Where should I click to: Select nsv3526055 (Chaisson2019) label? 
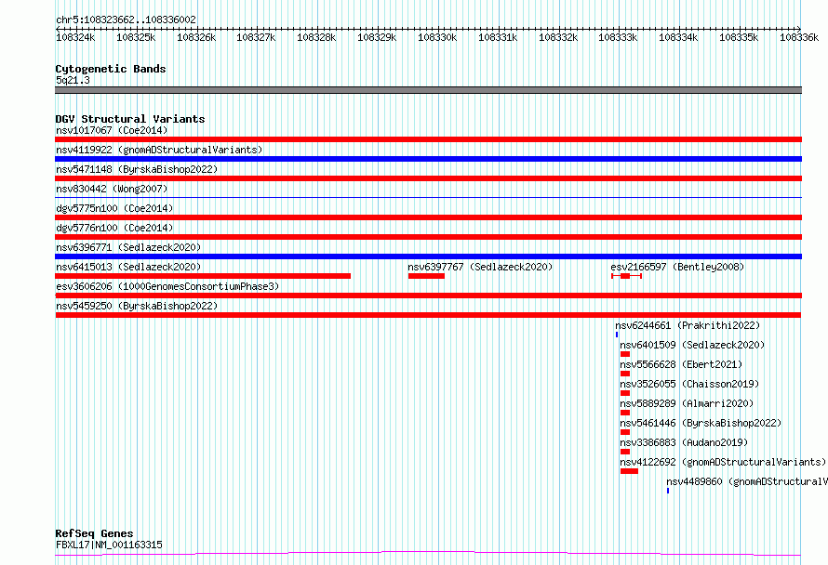pos(689,384)
